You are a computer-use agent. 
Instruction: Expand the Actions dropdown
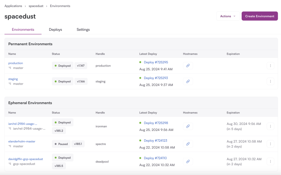228,16
